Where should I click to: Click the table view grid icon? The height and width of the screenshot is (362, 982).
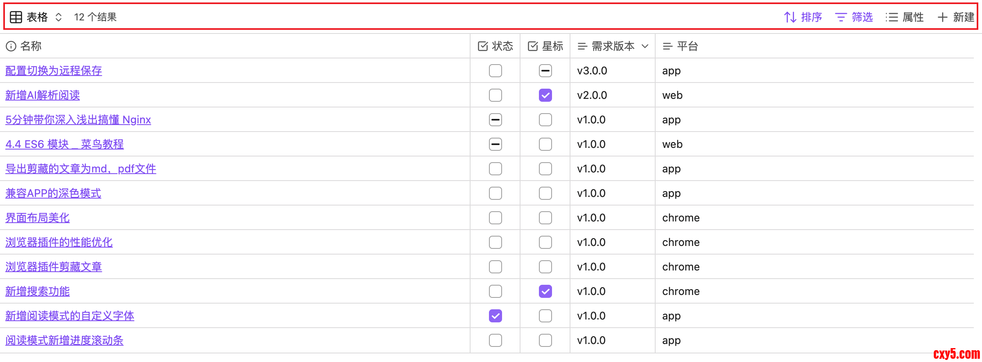[16, 17]
